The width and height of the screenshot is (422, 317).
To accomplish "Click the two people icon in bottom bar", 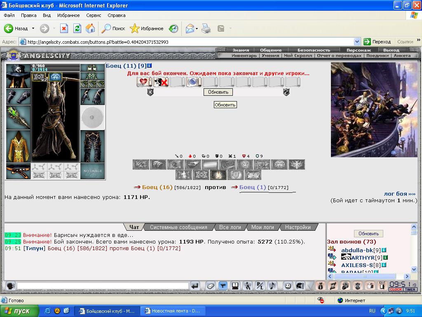I will pyautogui.click(x=370, y=286).
